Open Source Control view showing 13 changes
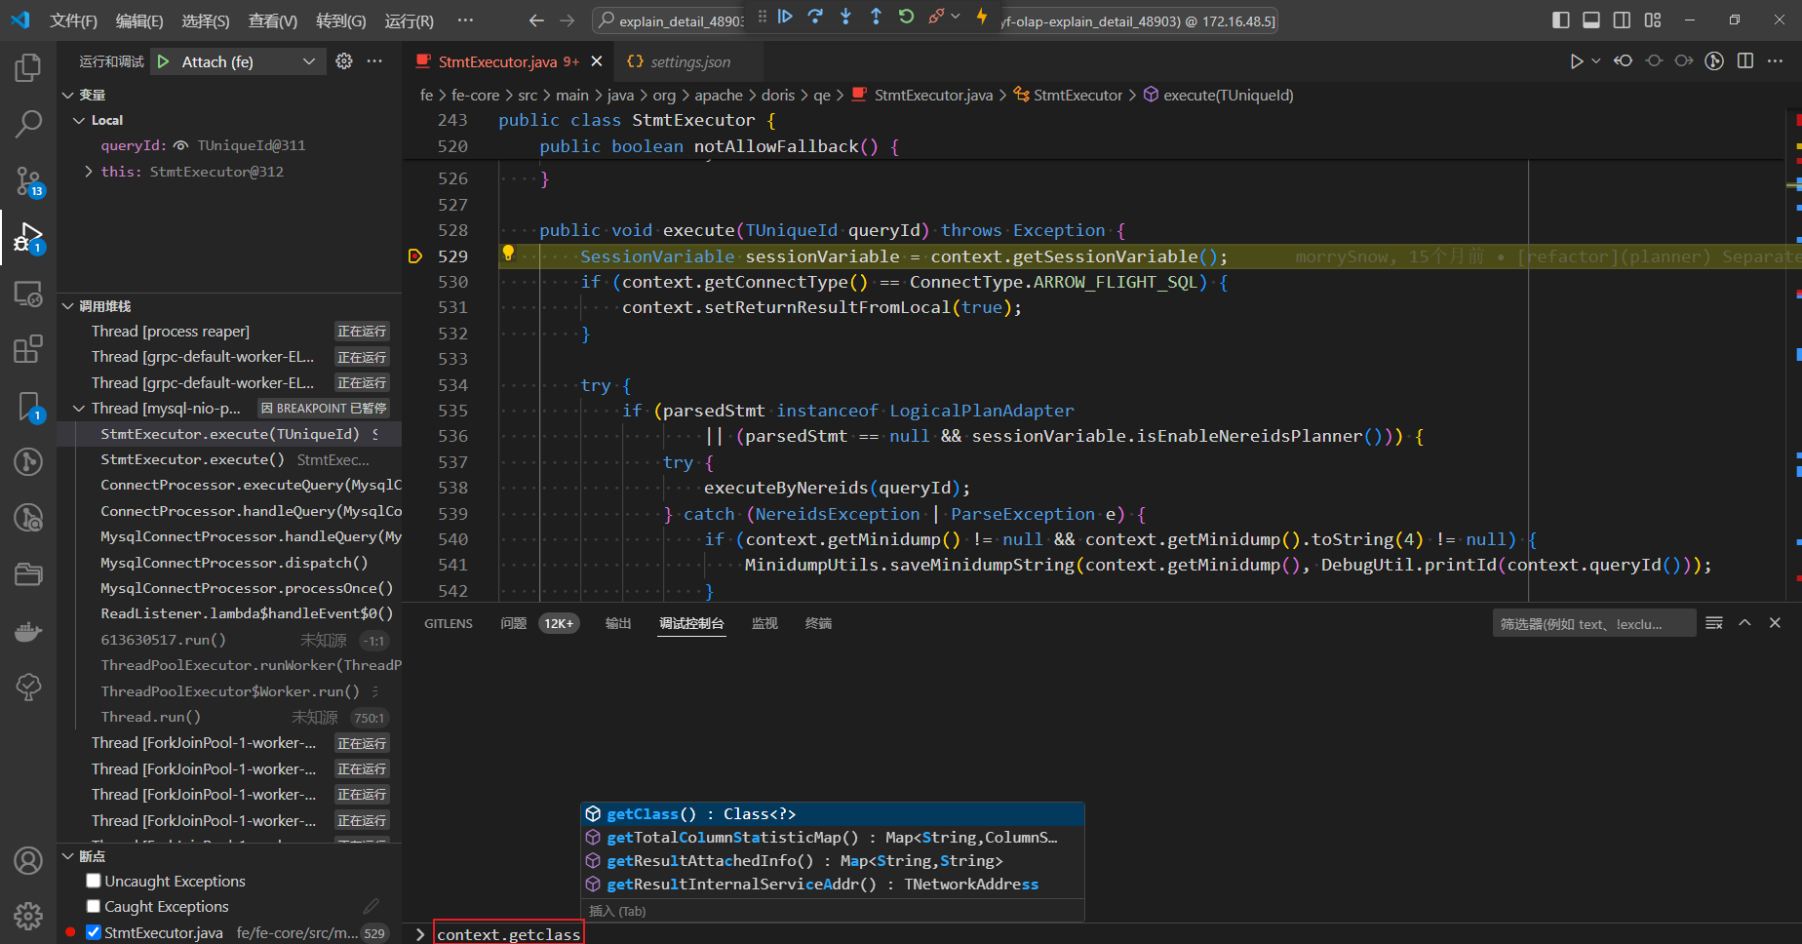 (x=28, y=180)
